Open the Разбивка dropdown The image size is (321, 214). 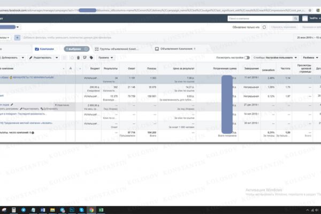pyautogui.click(x=310, y=58)
